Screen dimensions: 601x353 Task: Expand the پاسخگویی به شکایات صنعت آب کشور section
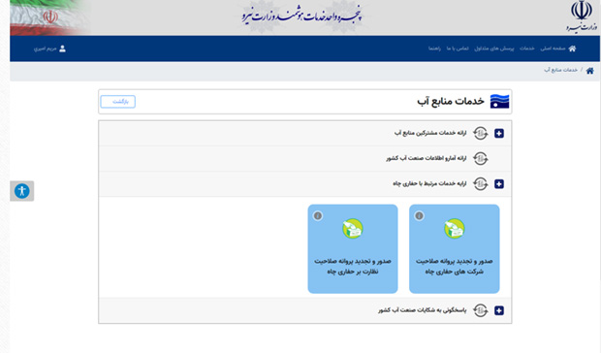(x=499, y=310)
